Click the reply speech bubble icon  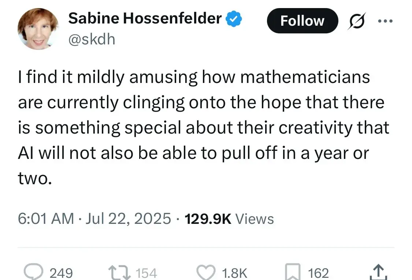click(34, 272)
